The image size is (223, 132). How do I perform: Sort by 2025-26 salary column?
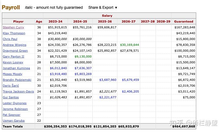(105, 21)
